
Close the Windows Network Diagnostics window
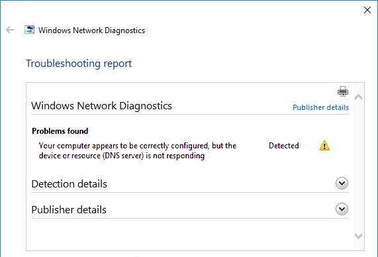click(367, 10)
